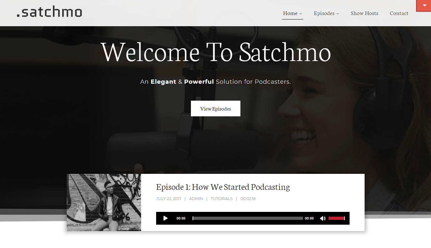Click the View Episodes button

click(215, 108)
